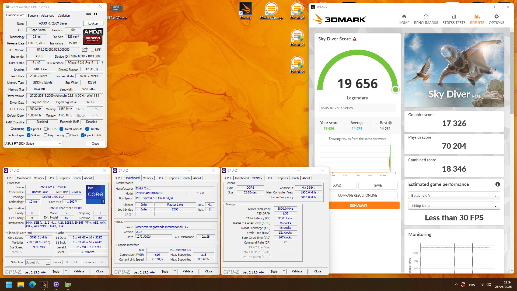
Task: Click the 3DMark vertical scrollbar thumb
Action: pos(512,73)
